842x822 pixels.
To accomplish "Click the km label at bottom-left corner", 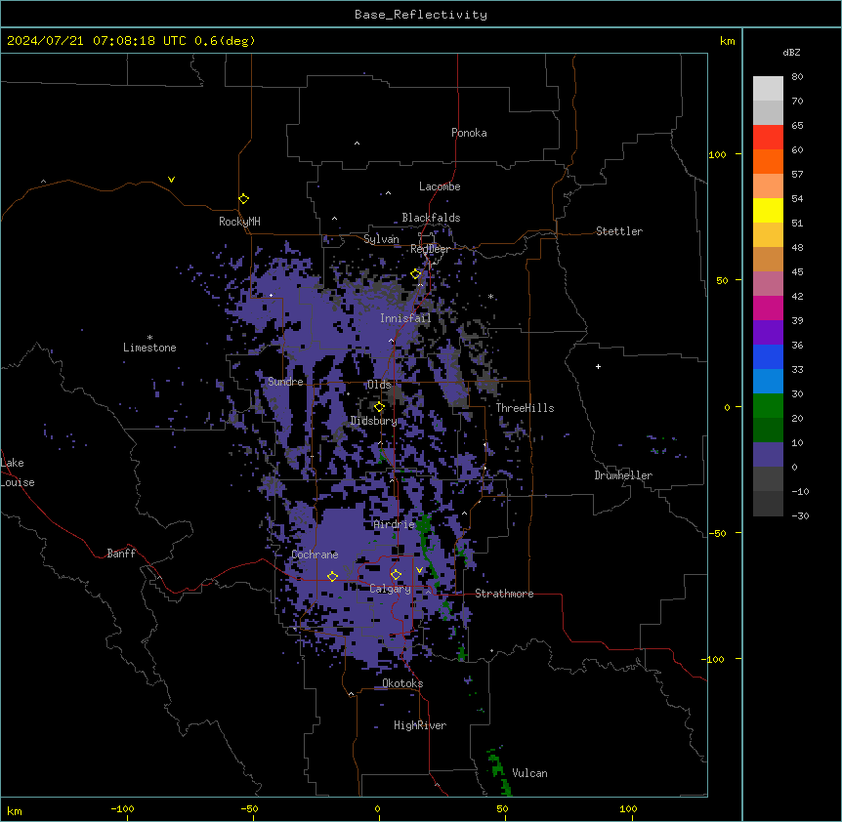I will 15,811.
